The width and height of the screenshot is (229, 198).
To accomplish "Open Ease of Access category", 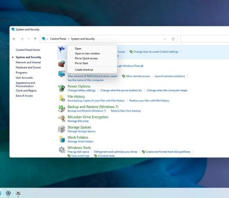I will pyautogui.click(x=24, y=96).
